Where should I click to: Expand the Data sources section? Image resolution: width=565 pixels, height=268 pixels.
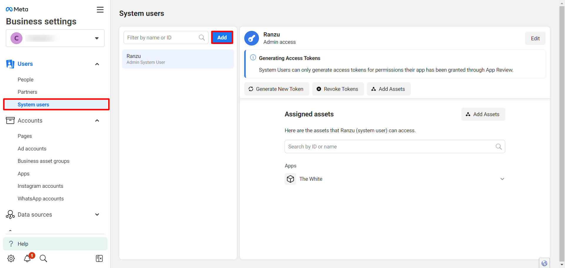(97, 215)
